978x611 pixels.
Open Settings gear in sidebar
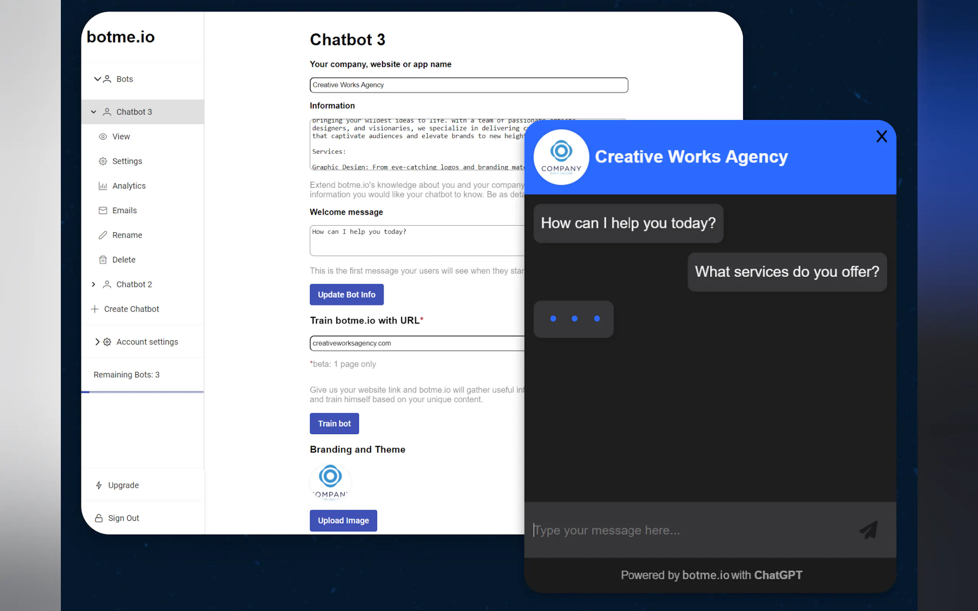click(x=103, y=161)
